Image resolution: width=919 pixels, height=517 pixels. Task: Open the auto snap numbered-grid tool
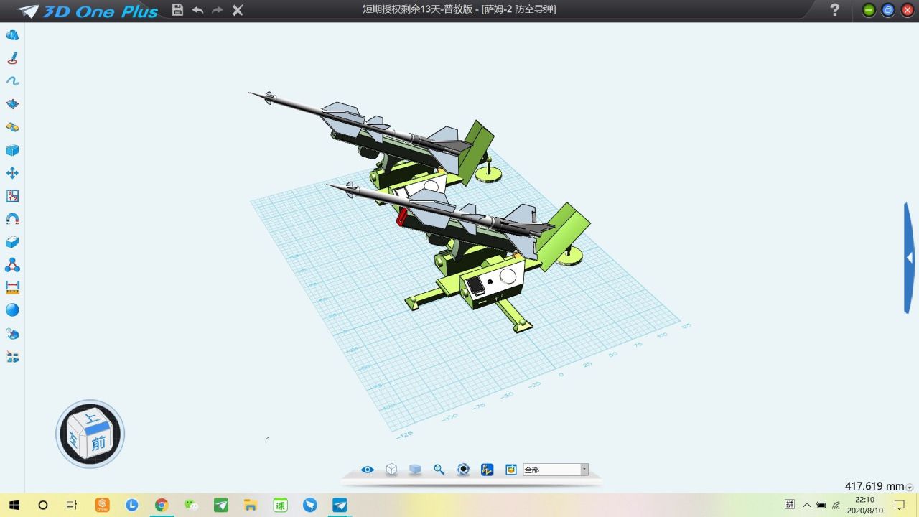(x=12, y=196)
